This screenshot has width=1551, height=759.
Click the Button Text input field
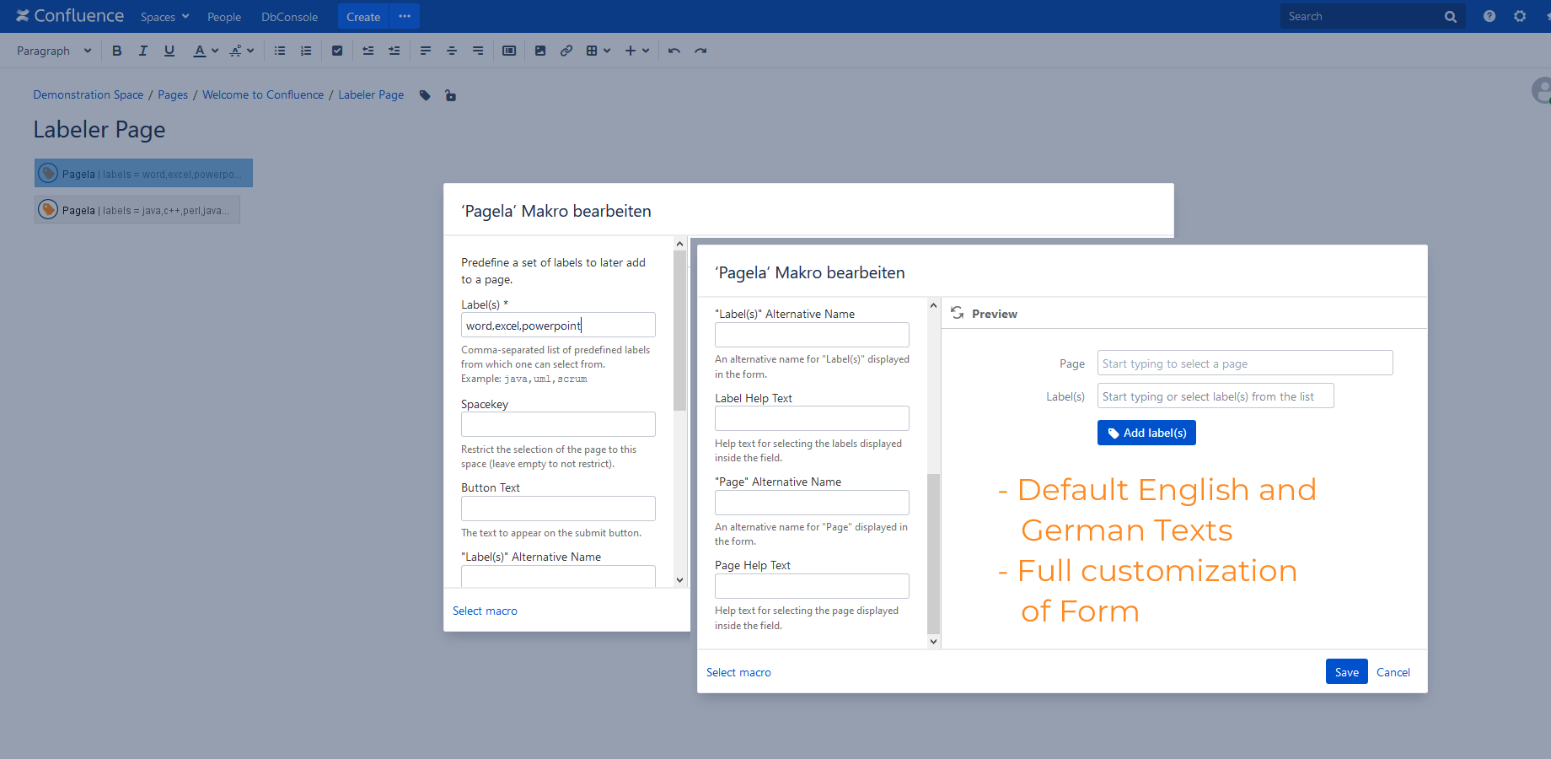click(558, 509)
